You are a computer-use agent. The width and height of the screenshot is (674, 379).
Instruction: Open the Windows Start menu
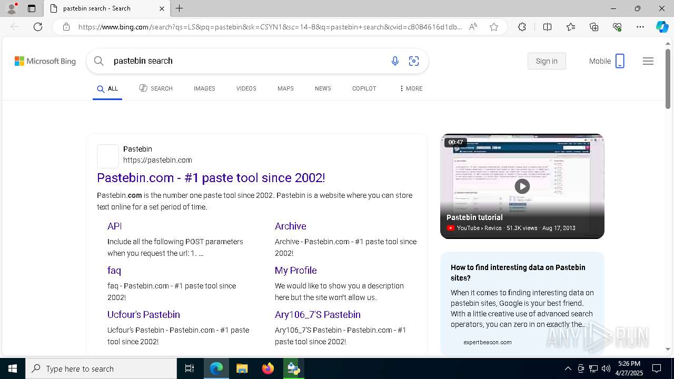13,368
